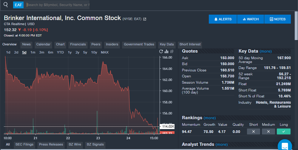Click the Ask value 153.000
This screenshot has width=298, height=150.
click(x=227, y=58)
